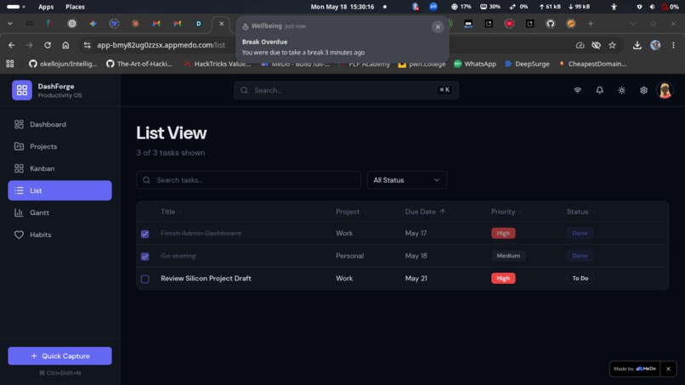685x385 pixels.
Task: Open the Places menu in top panel
Action: (75, 7)
